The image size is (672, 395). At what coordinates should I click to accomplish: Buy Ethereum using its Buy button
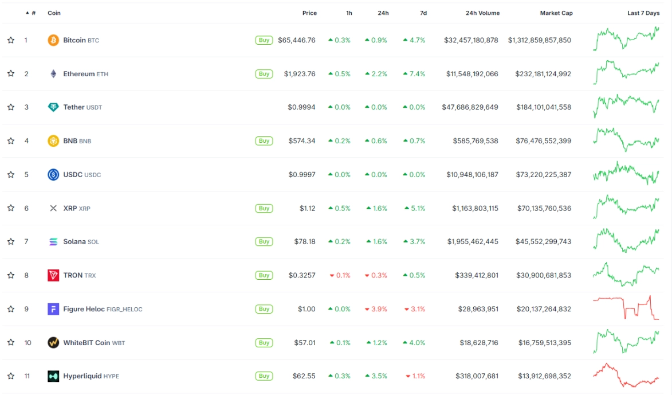[x=264, y=74]
